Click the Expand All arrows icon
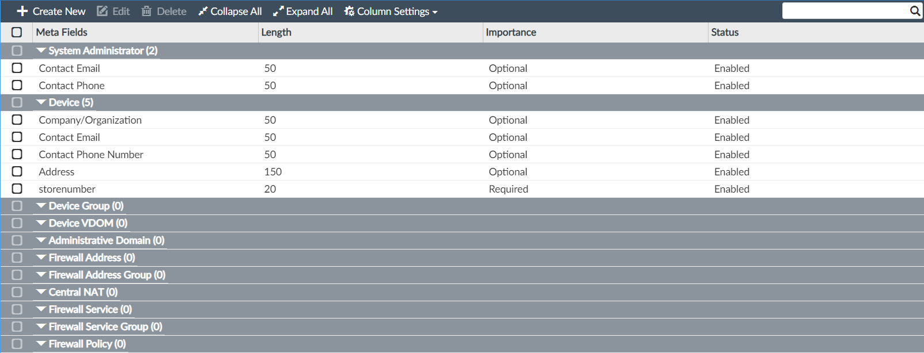This screenshot has width=924, height=353. click(278, 11)
